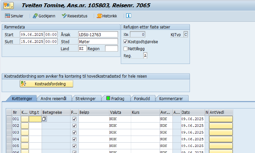Click the yellow K button in row 002
This screenshot has width=255, height=153.
click(x=25, y=126)
